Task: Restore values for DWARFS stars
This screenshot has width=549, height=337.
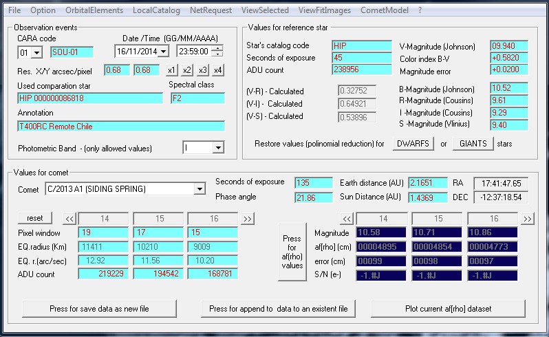Action: [413, 144]
